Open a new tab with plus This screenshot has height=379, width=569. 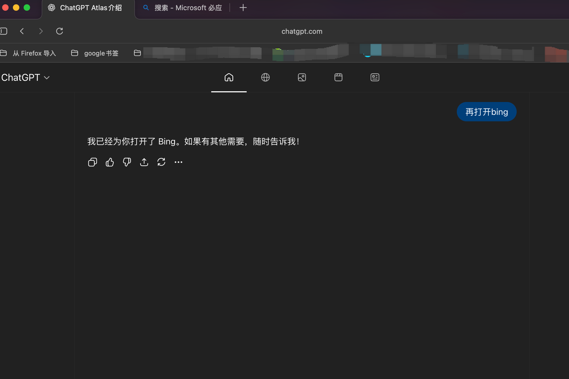tap(243, 8)
